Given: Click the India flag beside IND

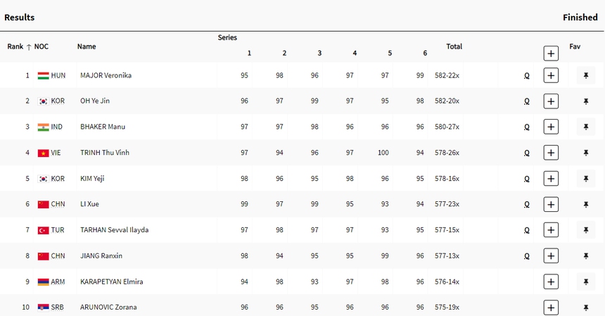Looking at the screenshot, I should pyautogui.click(x=43, y=127).
